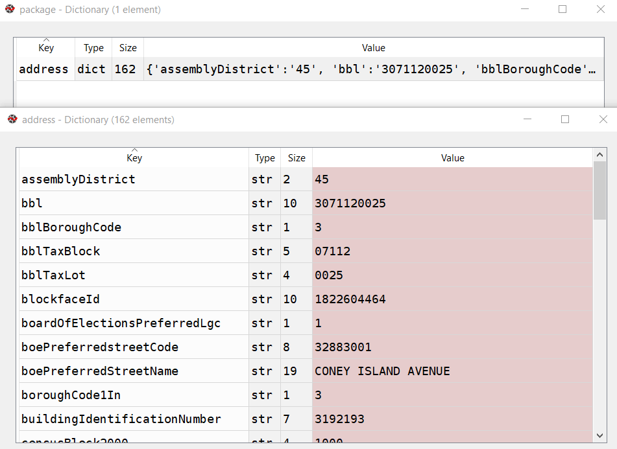Screen dimensions: 617x449
Task: Click the scrollbar down arrow in the address window
Action: point(600,435)
